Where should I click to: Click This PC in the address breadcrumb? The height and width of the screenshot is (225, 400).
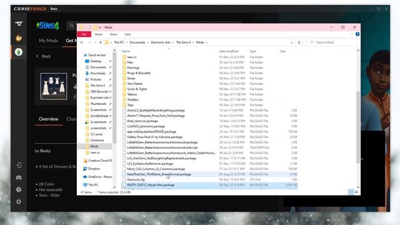tap(119, 42)
